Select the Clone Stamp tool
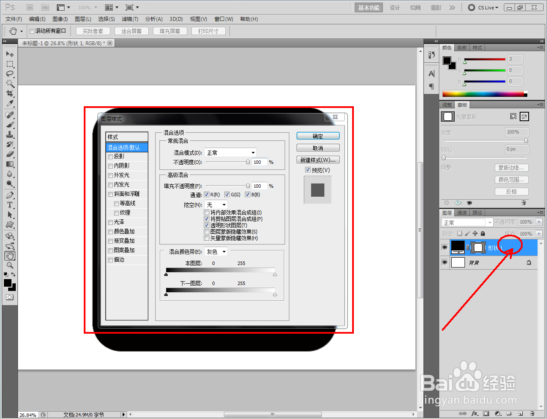The image size is (547, 419). [10, 135]
